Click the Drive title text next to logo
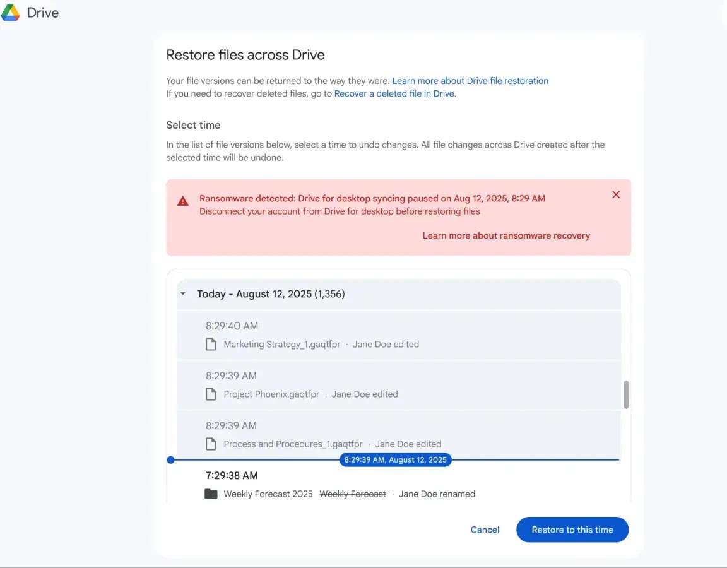Image resolution: width=727 pixels, height=568 pixels. [x=43, y=13]
